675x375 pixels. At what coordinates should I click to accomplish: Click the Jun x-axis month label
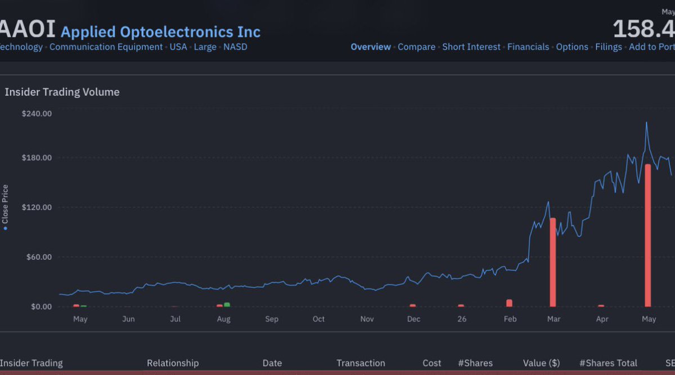pos(128,319)
